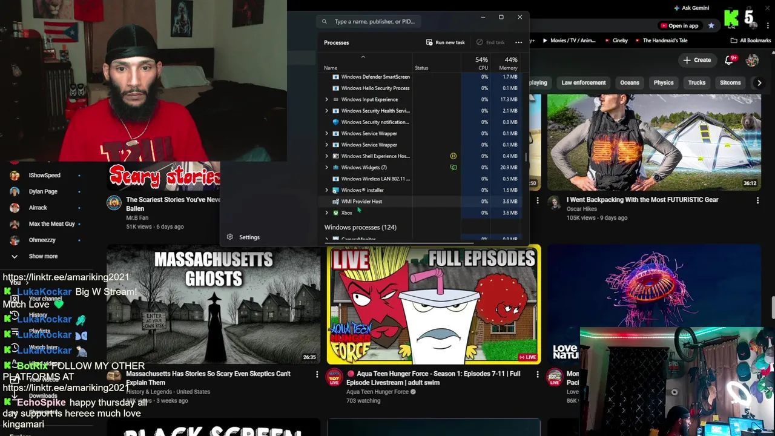This screenshot has width=775, height=436.
Task: Click Windows processes (124) group header
Action: (360, 227)
